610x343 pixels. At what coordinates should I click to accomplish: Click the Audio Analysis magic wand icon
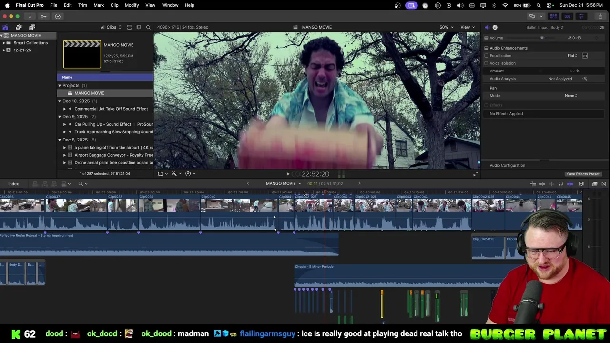coord(585,79)
